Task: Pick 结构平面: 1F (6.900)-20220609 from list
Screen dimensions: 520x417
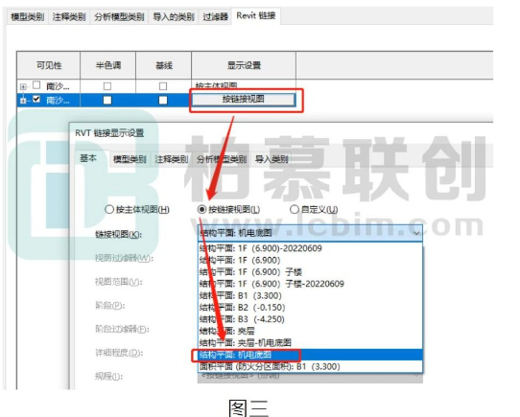Action: coord(310,248)
